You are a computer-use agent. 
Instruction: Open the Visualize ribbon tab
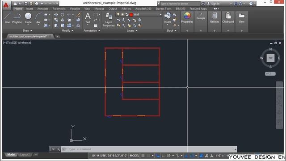pyautogui.click(x=75, y=8)
